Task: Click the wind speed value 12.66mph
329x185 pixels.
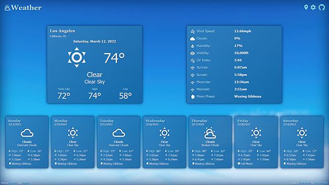Action: pyautogui.click(x=242, y=31)
